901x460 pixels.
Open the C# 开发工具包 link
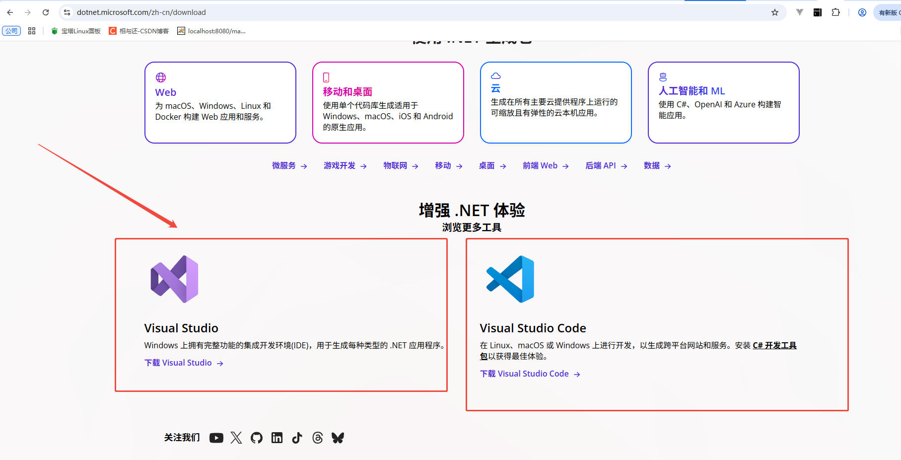point(774,346)
